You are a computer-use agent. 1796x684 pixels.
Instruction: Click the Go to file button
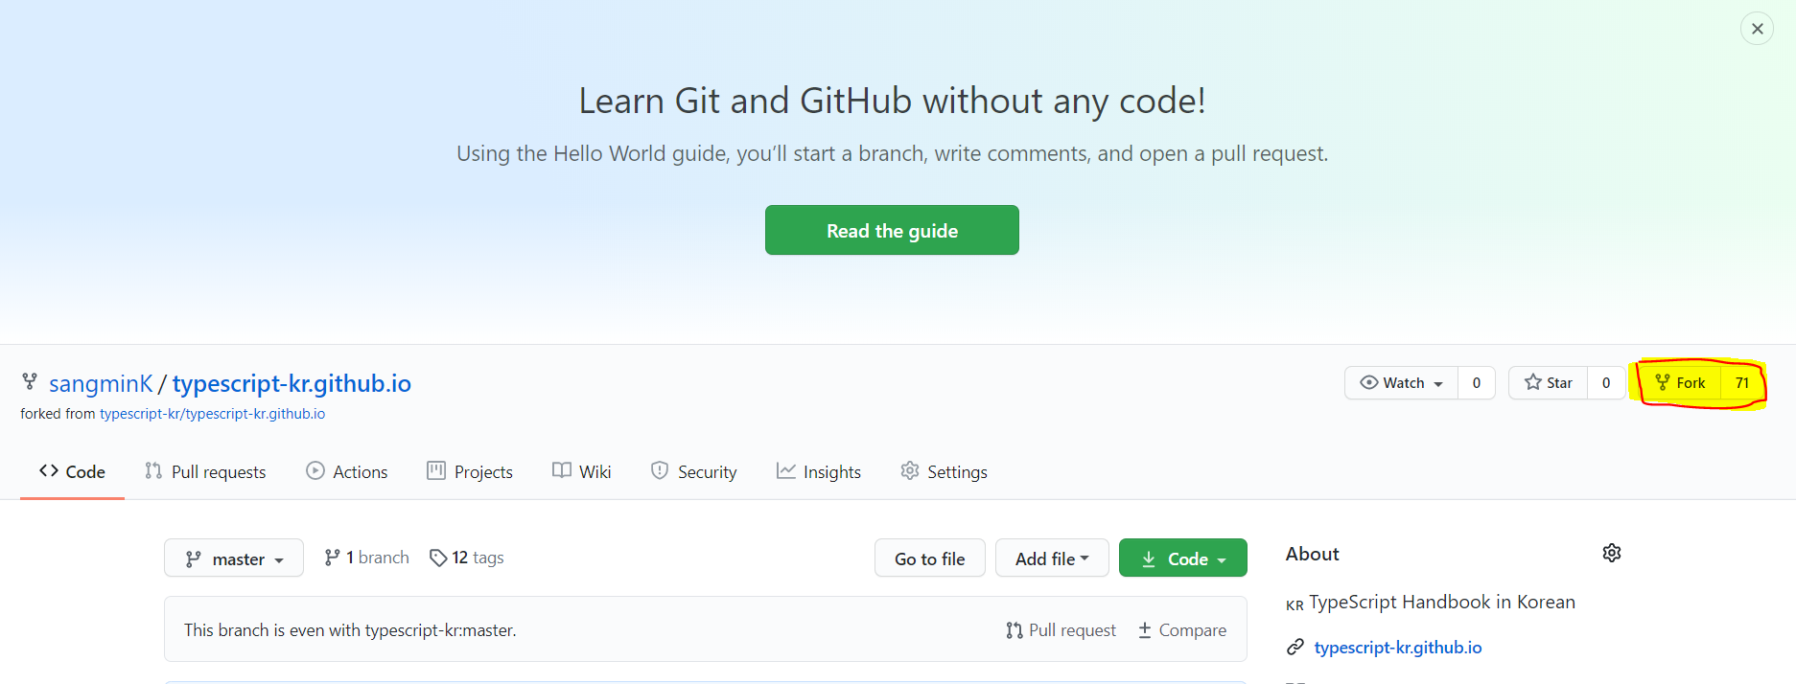tap(929, 558)
